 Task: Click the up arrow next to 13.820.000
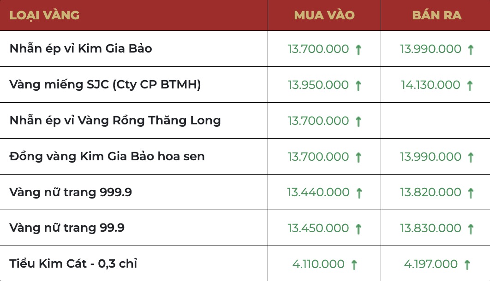click(x=471, y=193)
